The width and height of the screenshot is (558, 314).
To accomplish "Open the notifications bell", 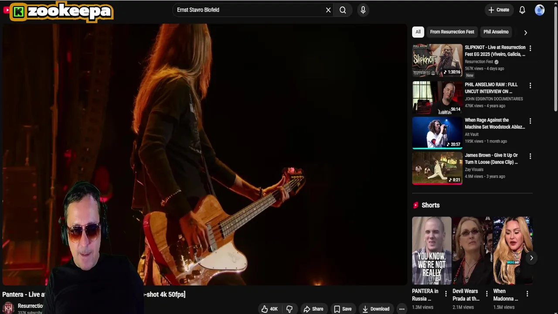I will (x=522, y=10).
